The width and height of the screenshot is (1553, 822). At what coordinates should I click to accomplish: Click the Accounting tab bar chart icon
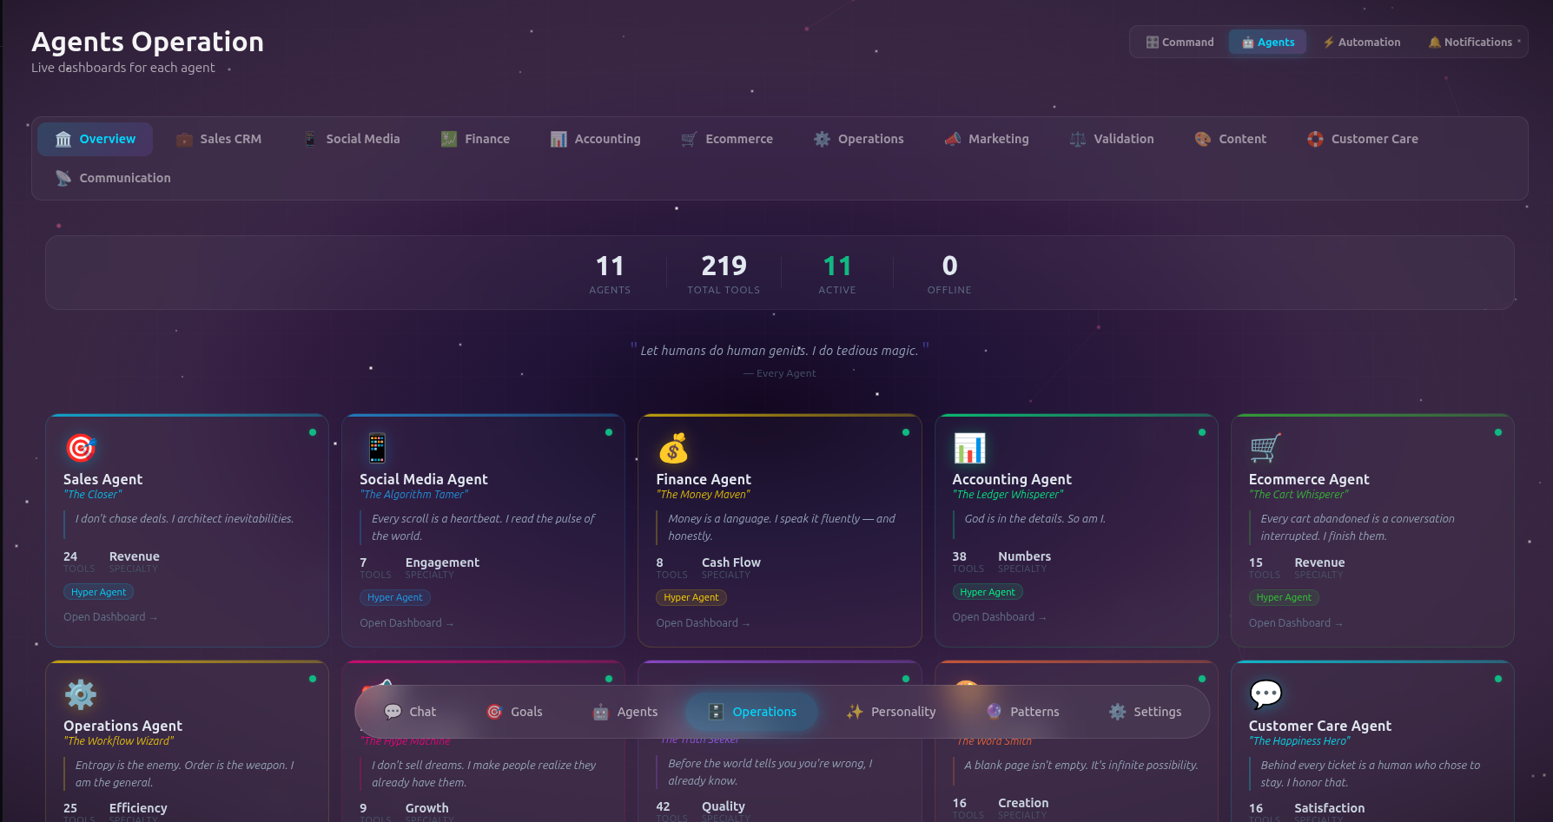558,139
